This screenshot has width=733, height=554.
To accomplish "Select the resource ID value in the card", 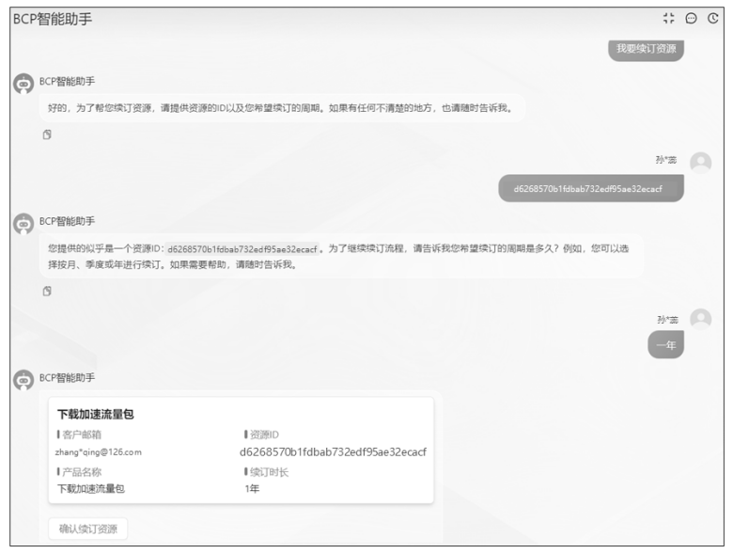I will (333, 452).
